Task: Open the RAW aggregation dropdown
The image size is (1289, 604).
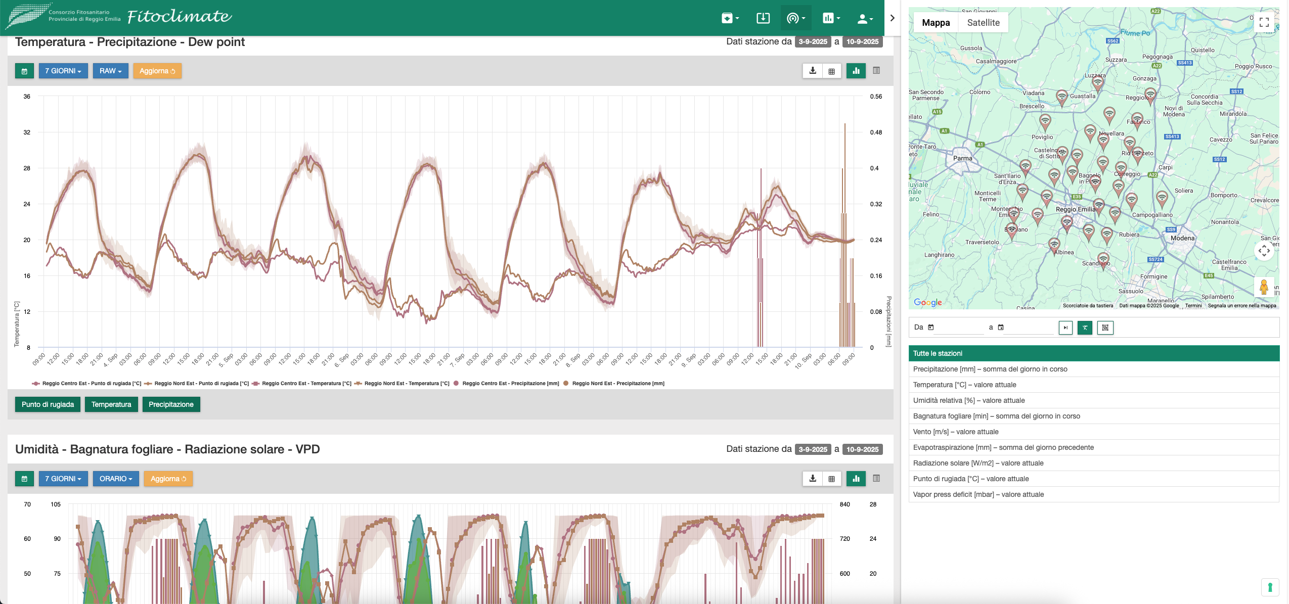Action: [x=110, y=71]
